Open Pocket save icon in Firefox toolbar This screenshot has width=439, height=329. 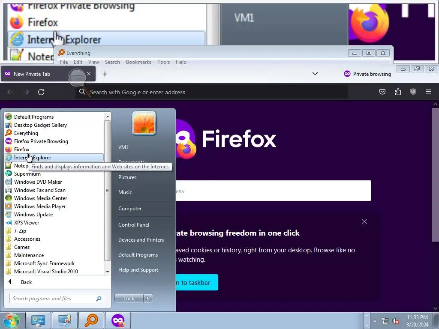pos(382,92)
